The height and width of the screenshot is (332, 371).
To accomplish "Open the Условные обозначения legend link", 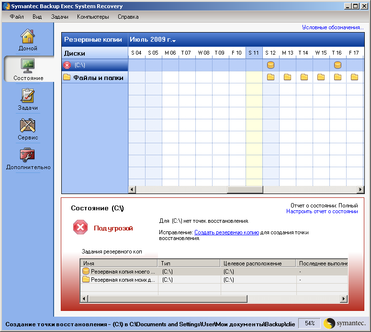I will click(333, 27).
